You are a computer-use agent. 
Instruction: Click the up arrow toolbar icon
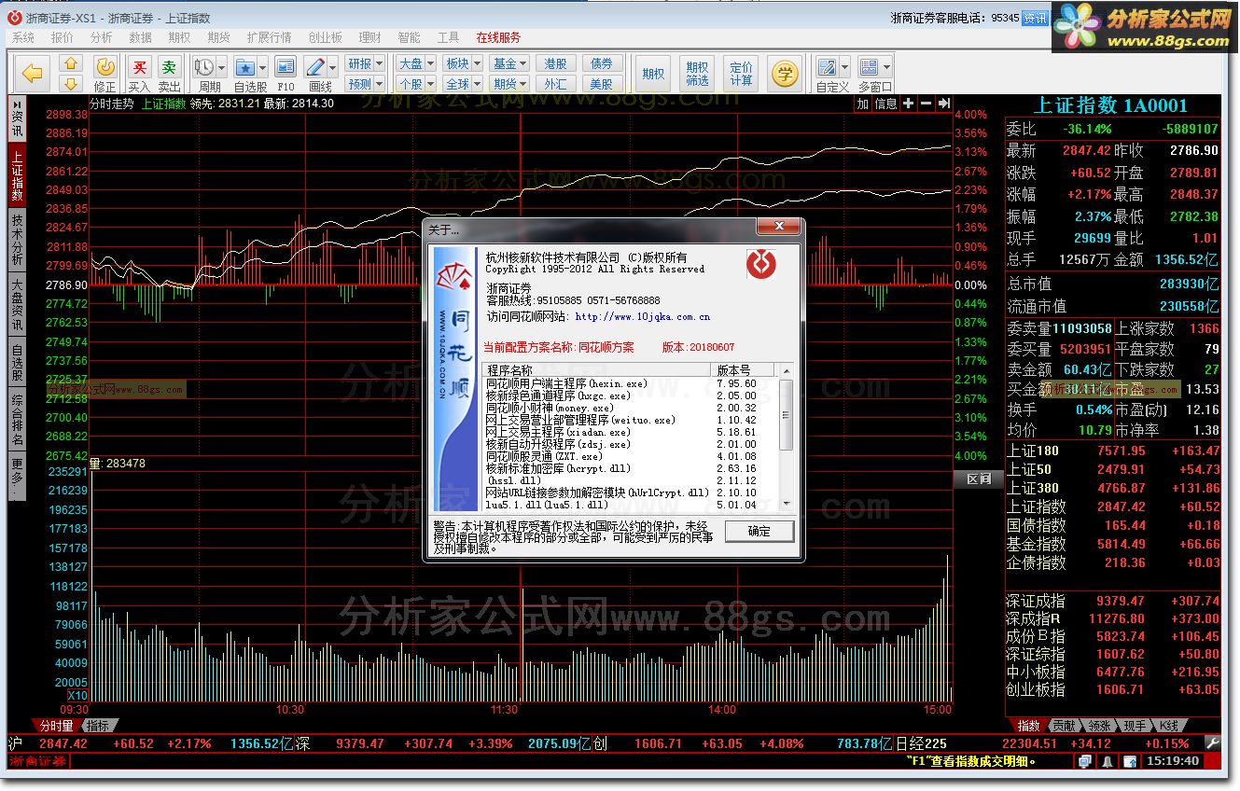tap(71, 63)
